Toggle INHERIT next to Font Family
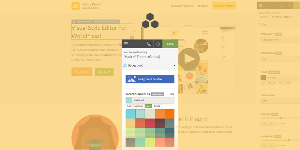Image resolution: width=300 pixels, height=150 pixels. point(278,34)
